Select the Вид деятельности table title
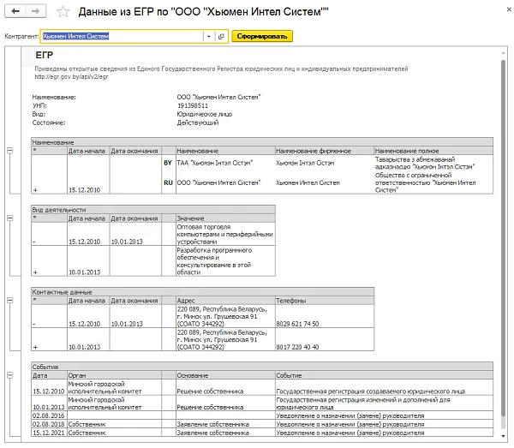Viewport: 514px width, 448px height. tap(59, 210)
